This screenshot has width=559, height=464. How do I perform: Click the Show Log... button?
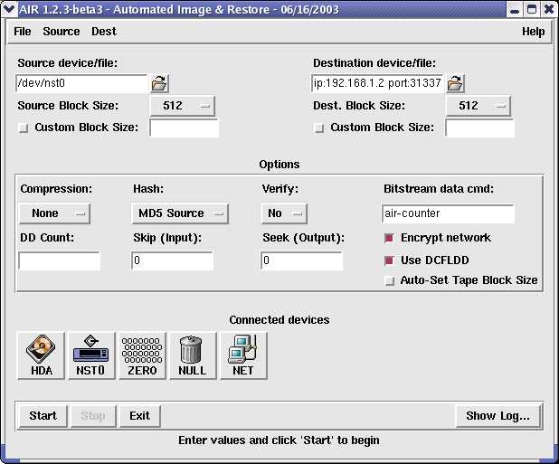tap(498, 416)
